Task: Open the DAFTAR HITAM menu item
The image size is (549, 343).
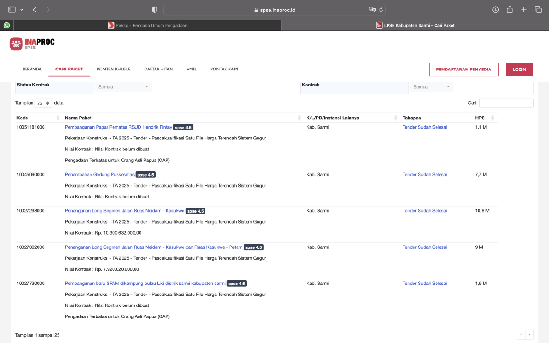Action: (158, 69)
